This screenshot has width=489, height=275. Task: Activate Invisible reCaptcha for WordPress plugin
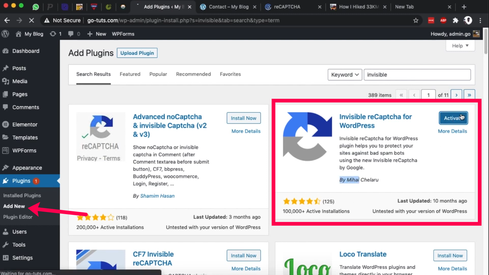[x=453, y=118]
